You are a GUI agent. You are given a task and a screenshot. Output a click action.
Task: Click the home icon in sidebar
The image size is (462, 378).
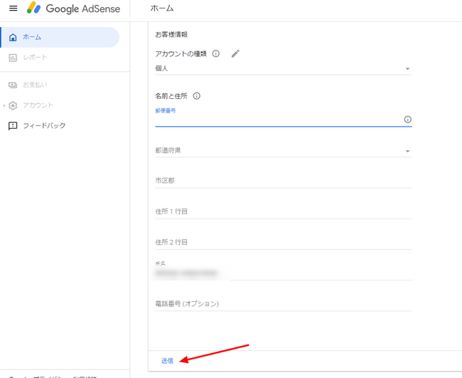click(13, 37)
